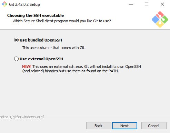Click the "Use external OpenSSH" label text
Viewport: 170px width, 133px height.
pos(41,59)
